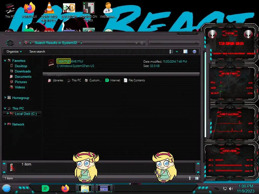Search again in Custom location
This screenshot has height=194, width=259.
(x=93, y=80)
